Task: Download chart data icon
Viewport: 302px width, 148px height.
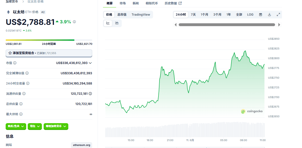Action: (269, 15)
